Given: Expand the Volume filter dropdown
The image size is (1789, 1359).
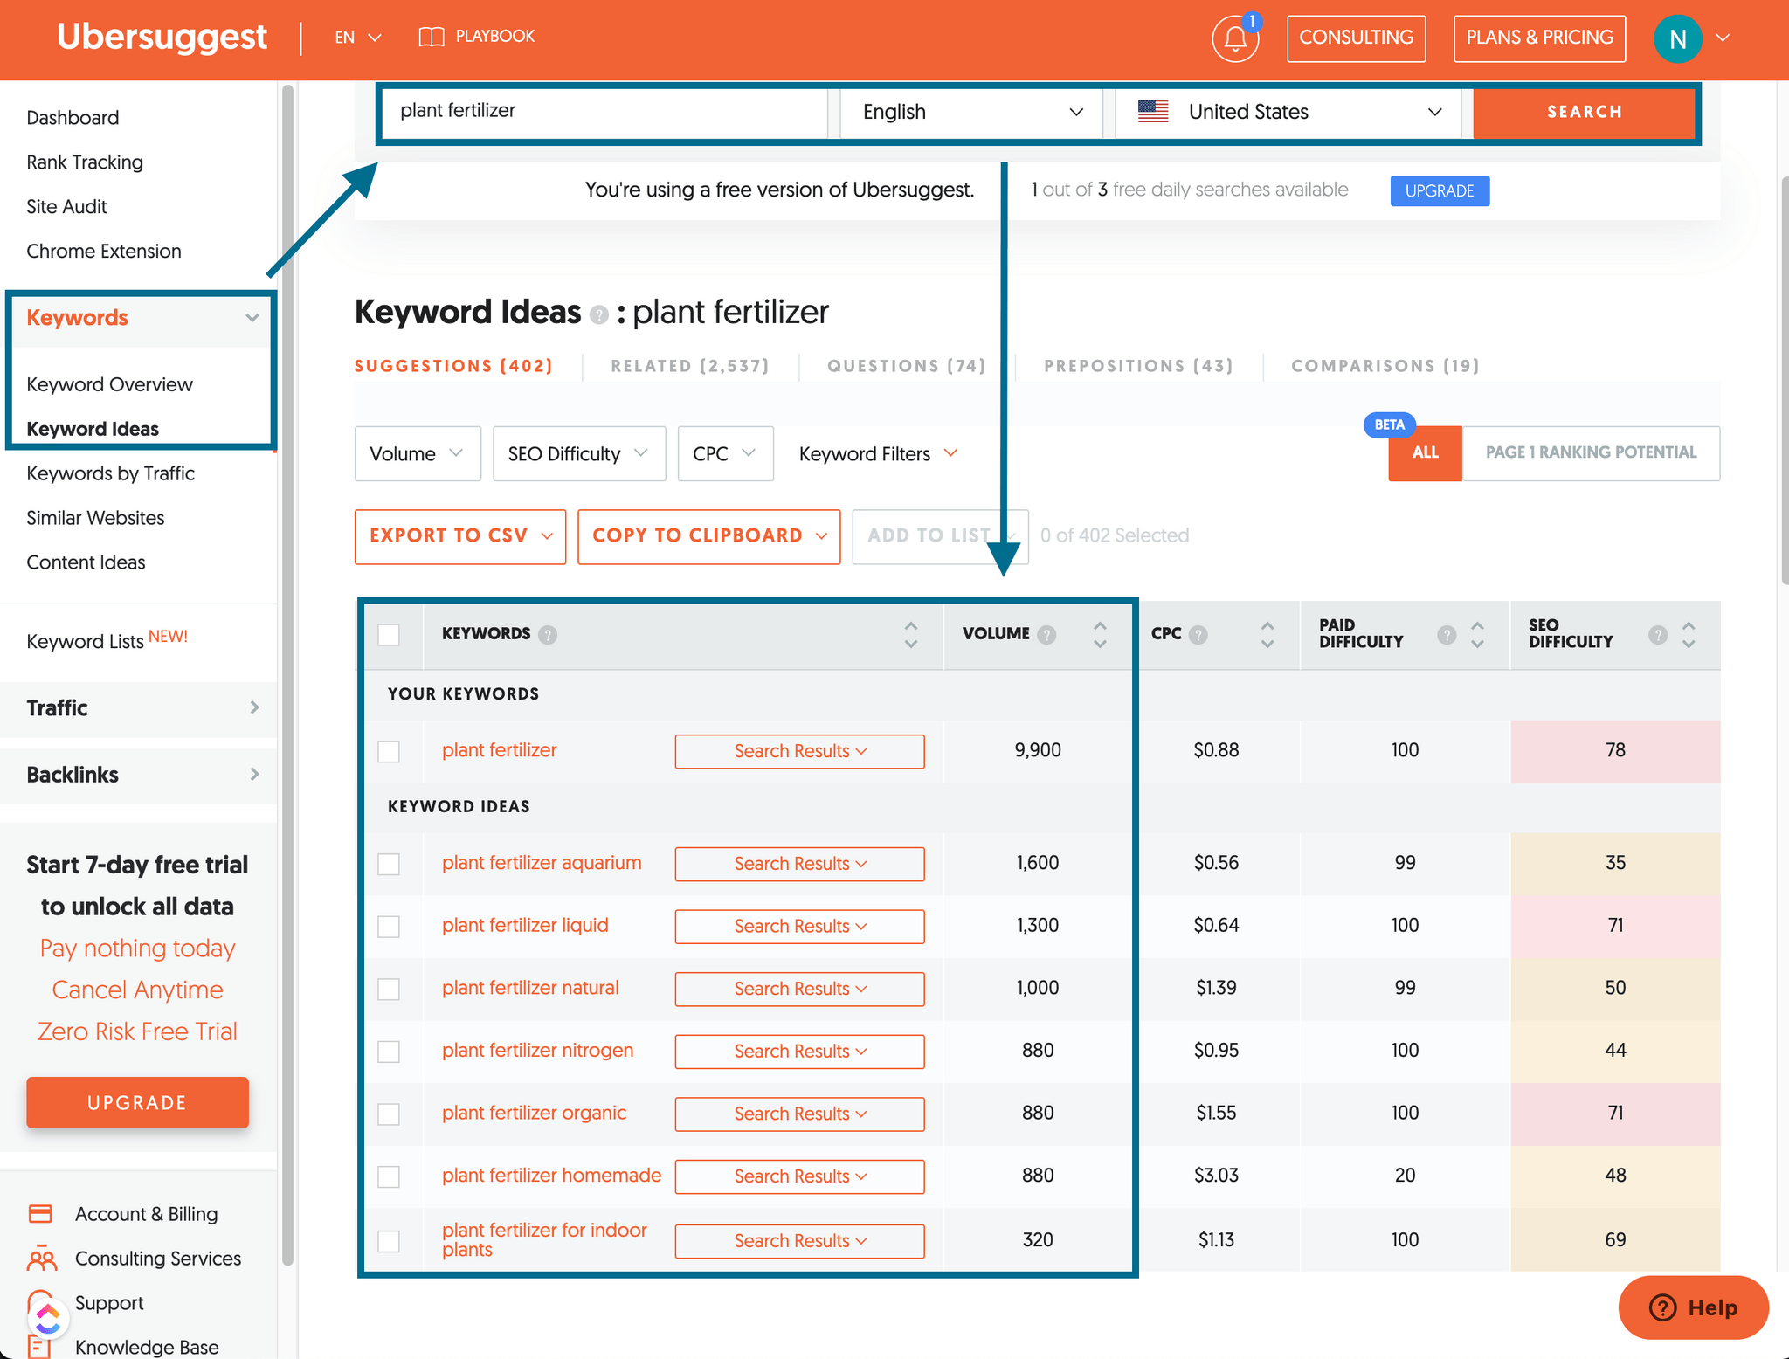Looking at the screenshot, I should tap(416, 454).
